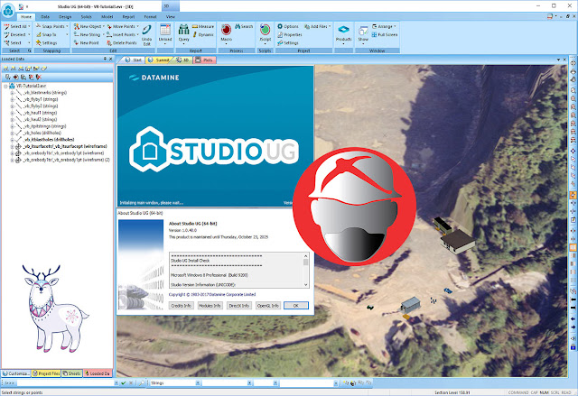The width and height of the screenshot is (578, 396).
Task: Open the Unload data button
Action: 165,34
